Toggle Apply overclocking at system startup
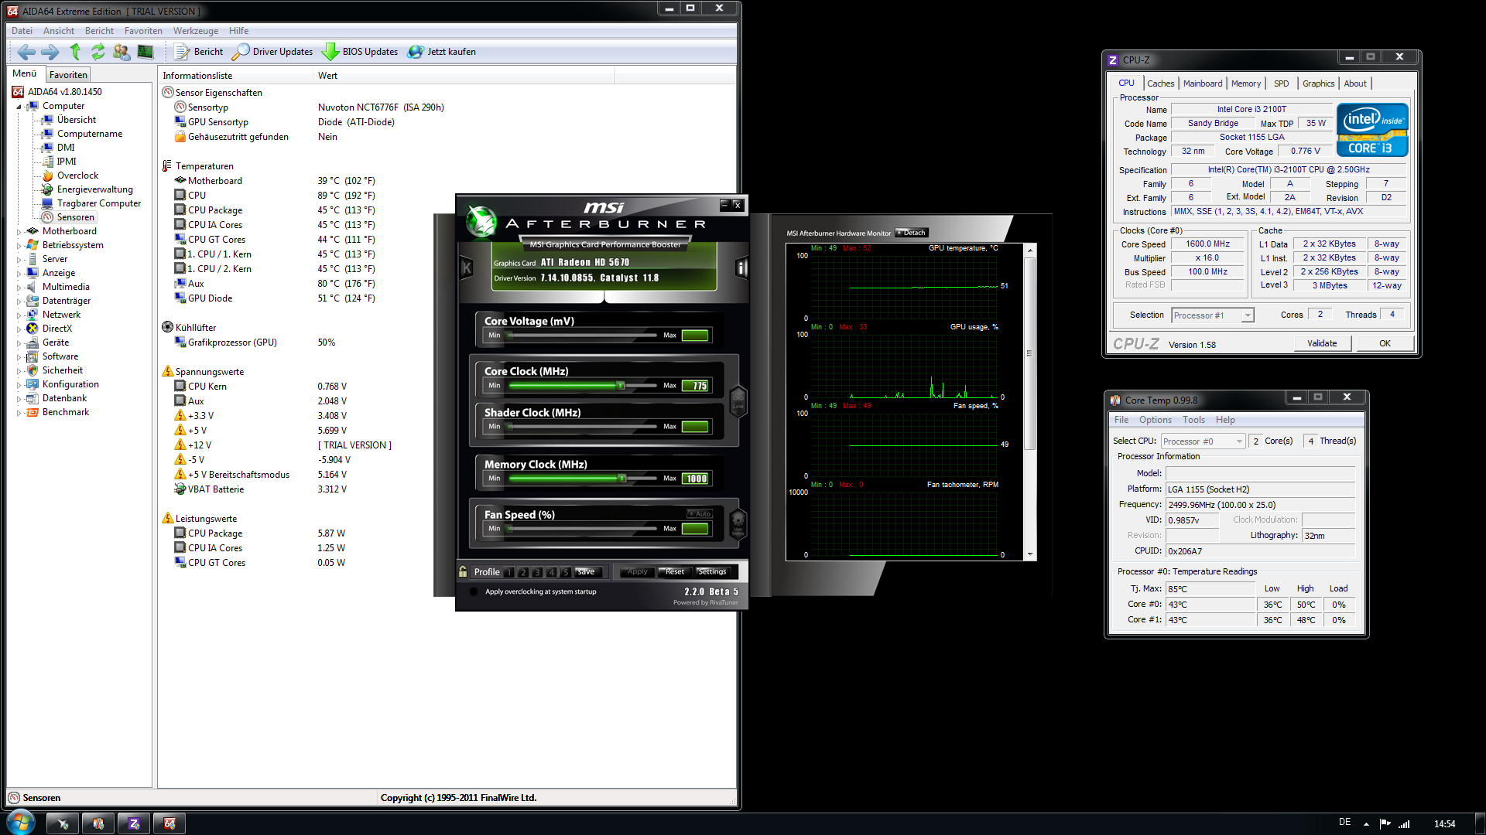 [x=474, y=591]
